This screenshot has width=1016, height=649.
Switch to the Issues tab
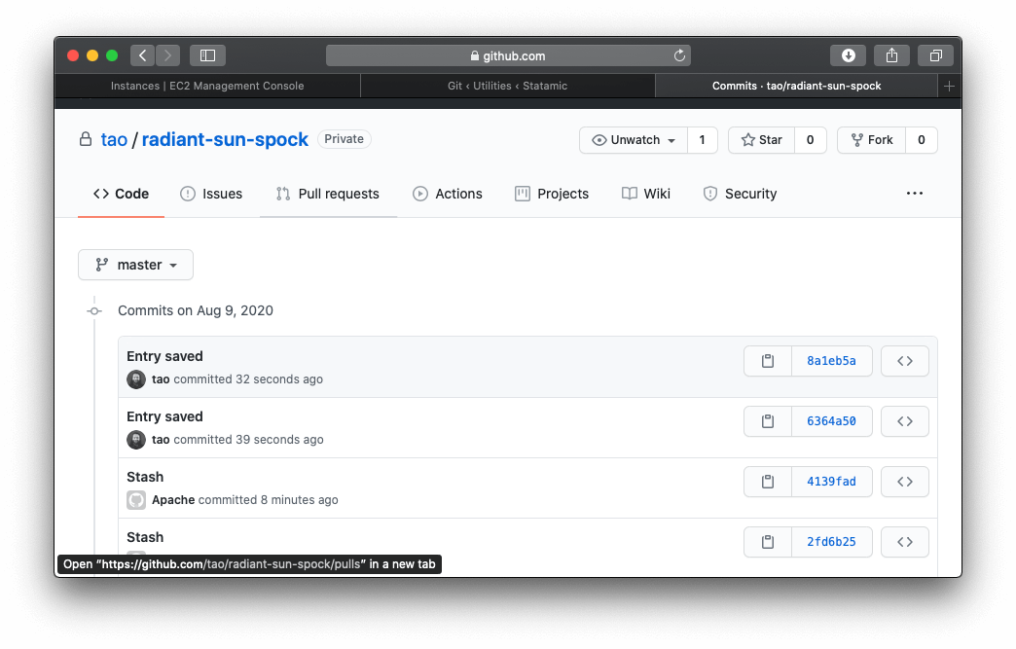pyautogui.click(x=211, y=194)
